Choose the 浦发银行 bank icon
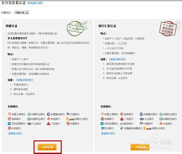The height and width of the screenshot is (154, 182). 122,124
